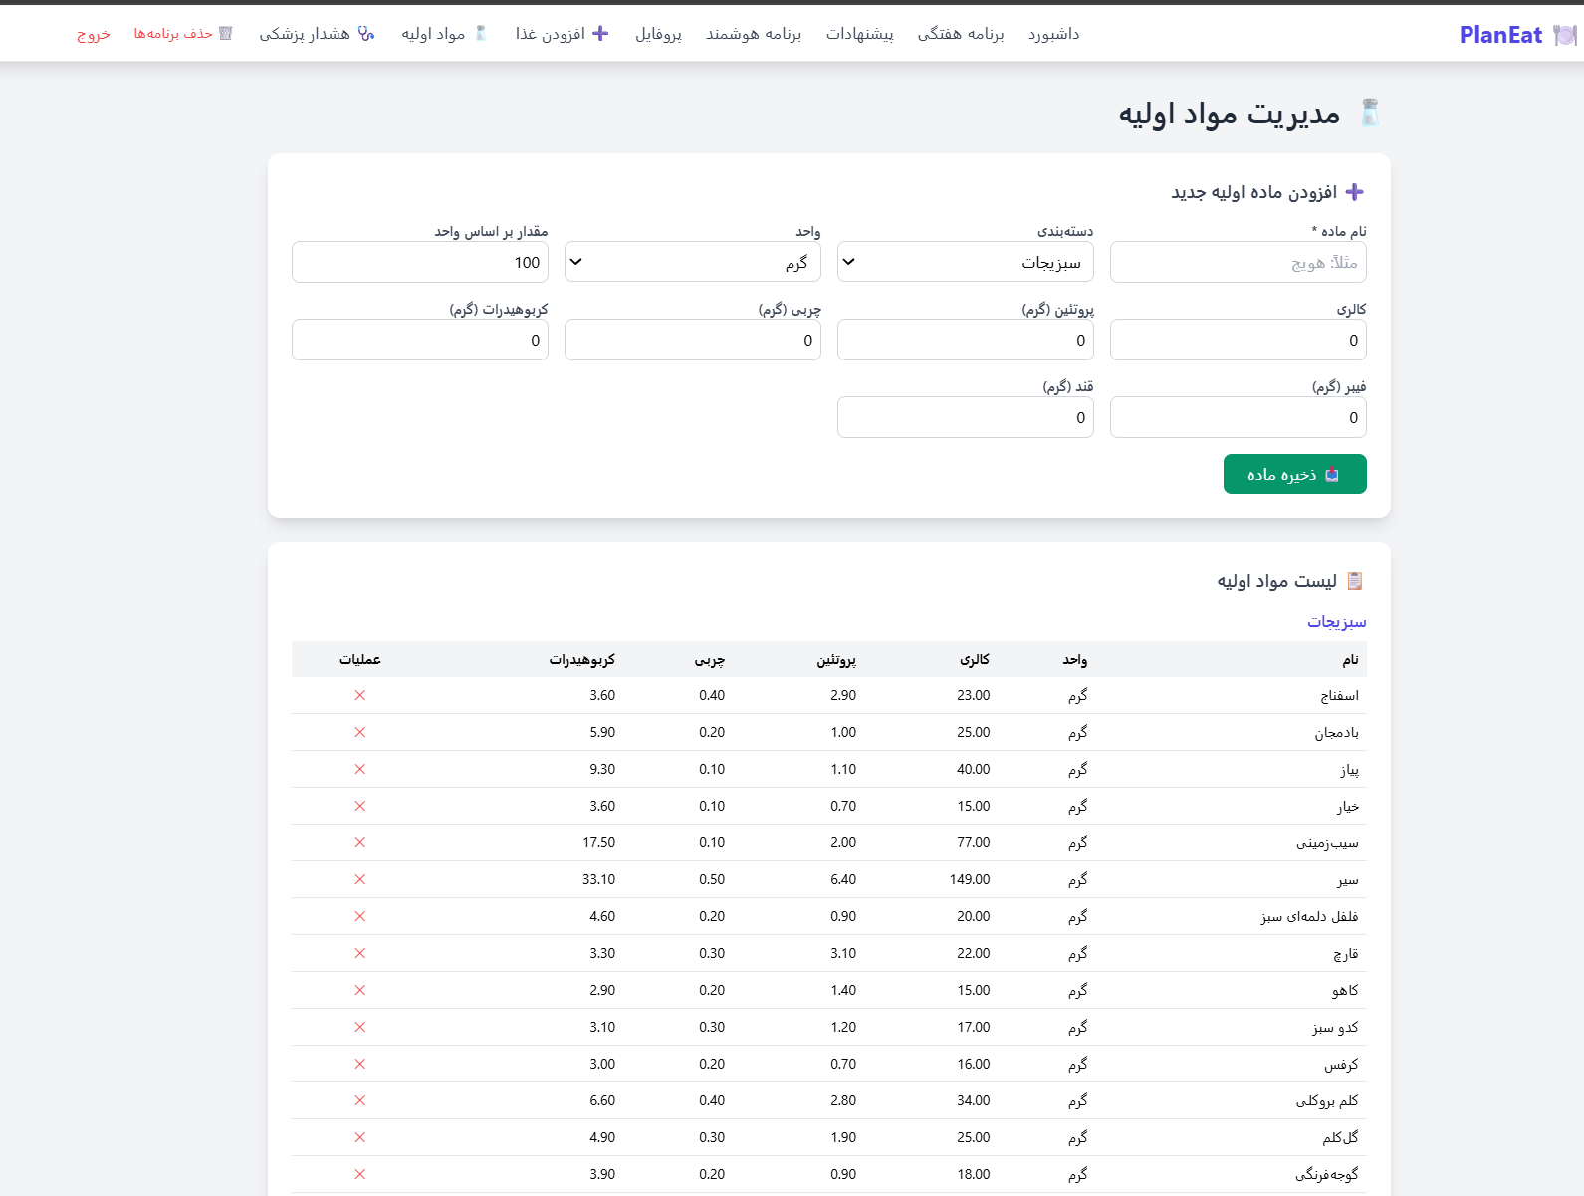Open برنامه هفتگی from the navbar

[x=961, y=34]
